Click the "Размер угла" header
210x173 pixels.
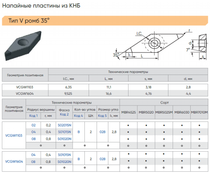[108, 109]
